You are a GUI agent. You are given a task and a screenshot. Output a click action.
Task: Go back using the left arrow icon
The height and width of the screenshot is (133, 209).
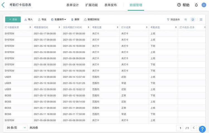3,5
